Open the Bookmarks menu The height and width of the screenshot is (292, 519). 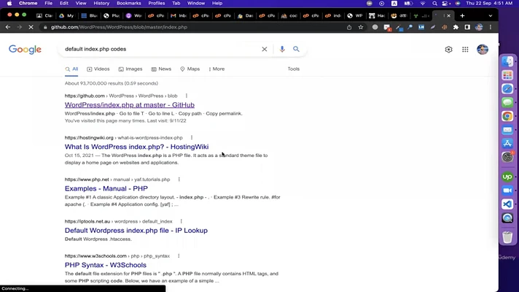[128, 3]
